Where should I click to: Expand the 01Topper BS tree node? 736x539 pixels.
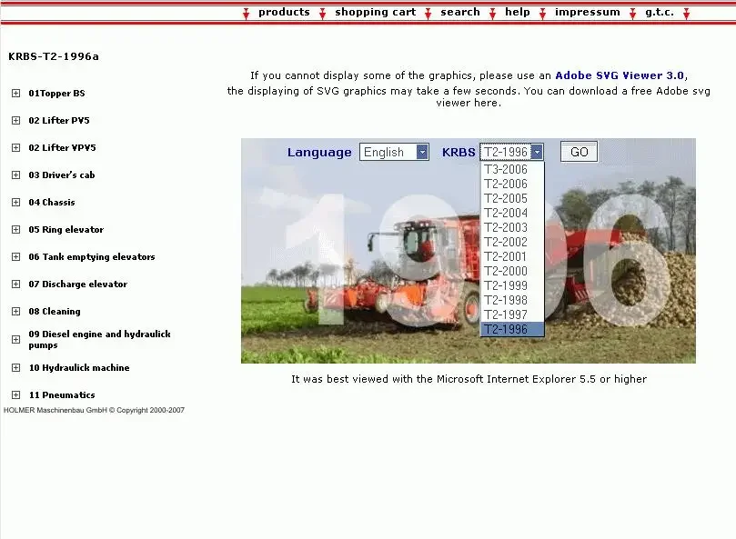[16, 94]
